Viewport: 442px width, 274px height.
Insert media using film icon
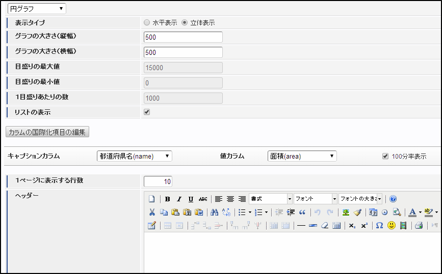[x=403, y=225]
